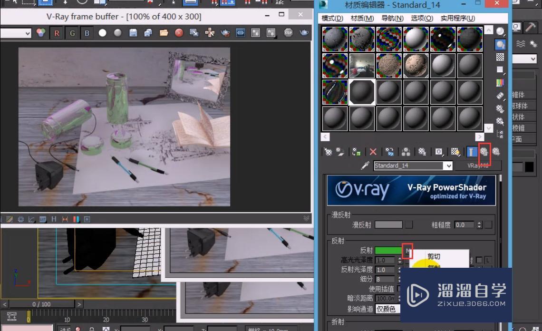Select region render teapot icon
Screen dimensions: 542x331
point(225,33)
